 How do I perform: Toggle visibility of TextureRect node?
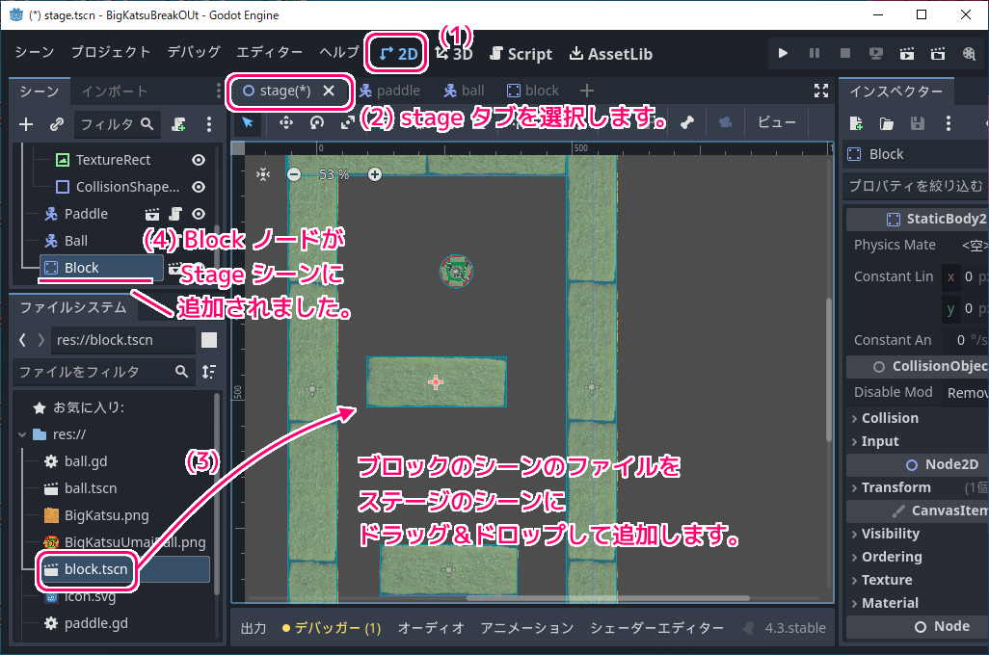[x=198, y=160]
